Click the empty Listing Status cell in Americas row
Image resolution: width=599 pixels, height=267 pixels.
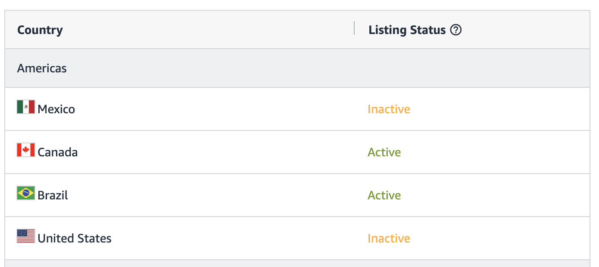[431, 68]
